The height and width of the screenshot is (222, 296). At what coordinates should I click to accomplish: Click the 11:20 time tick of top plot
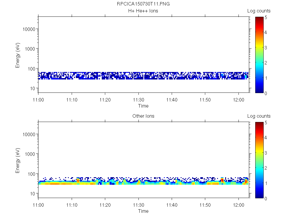(x=105, y=100)
